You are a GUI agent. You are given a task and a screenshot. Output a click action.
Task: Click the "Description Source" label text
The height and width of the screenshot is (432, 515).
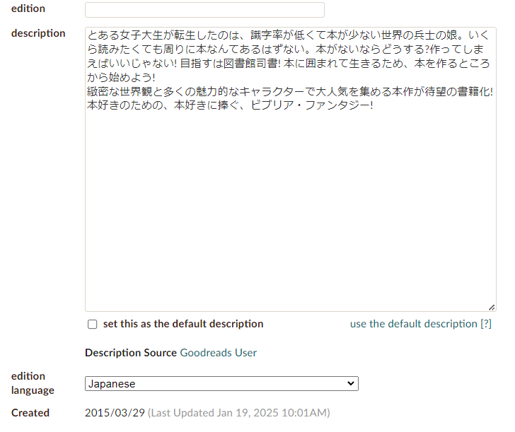(x=131, y=352)
